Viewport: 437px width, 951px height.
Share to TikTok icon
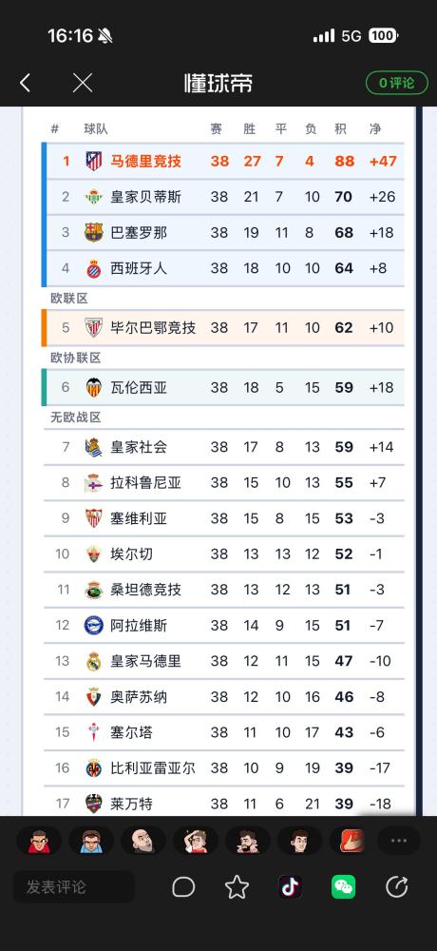[x=291, y=886]
